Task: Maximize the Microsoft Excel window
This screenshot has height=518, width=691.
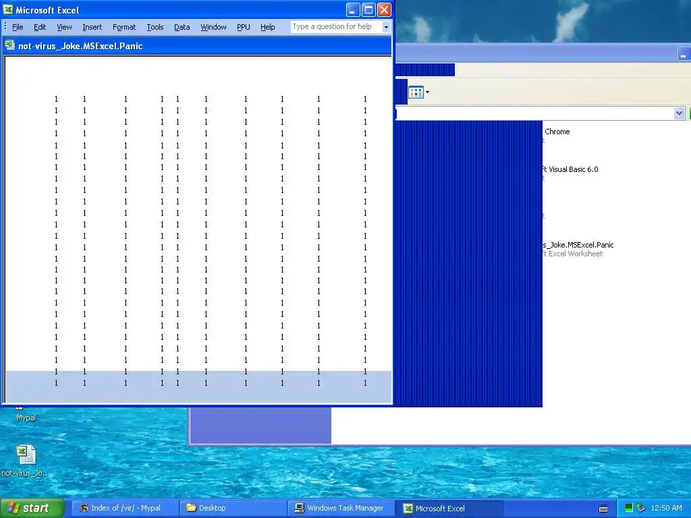Action: (x=368, y=9)
